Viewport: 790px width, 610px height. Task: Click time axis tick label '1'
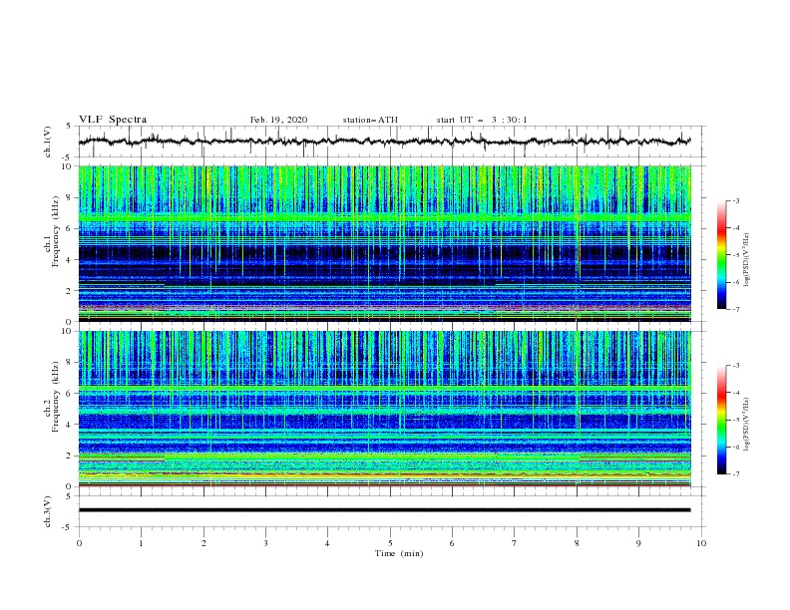pyautogui.click(x=141, y=543)
